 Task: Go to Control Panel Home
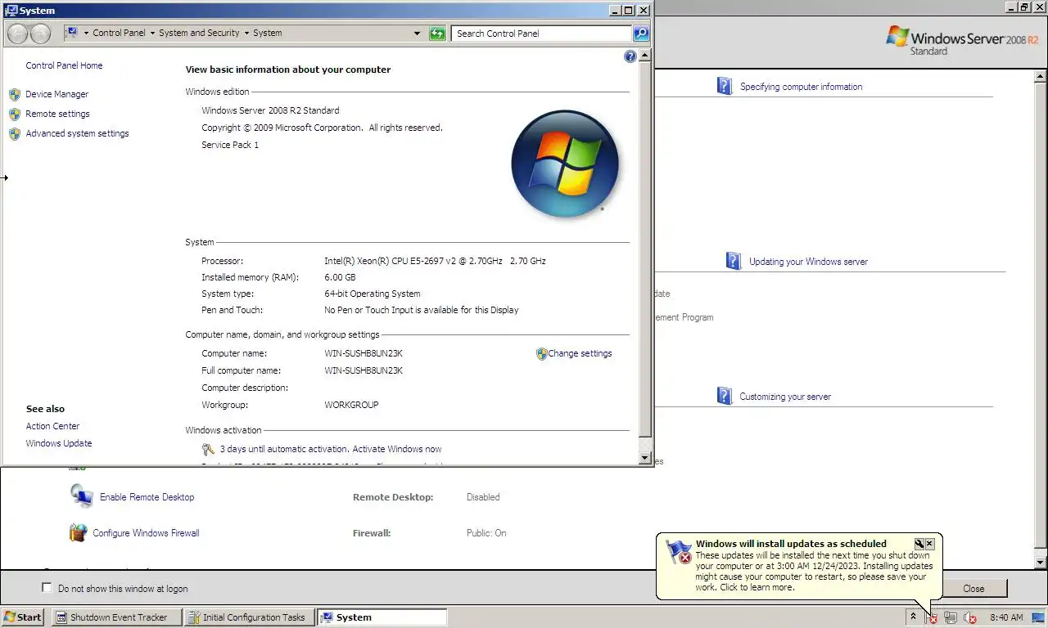coord(64,65)
